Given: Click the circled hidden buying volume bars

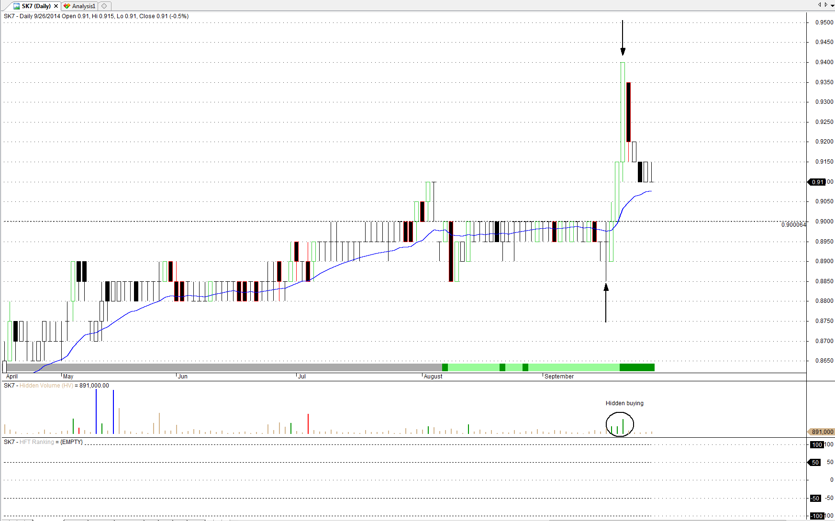Looking at the screenshot, I should coord(620,425).
